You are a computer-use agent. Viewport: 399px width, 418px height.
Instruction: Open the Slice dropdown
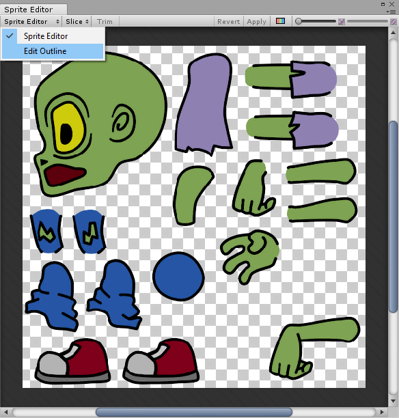[77, 21]
